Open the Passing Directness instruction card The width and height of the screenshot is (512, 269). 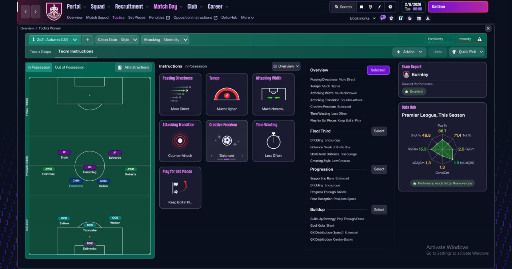(180, 94)
